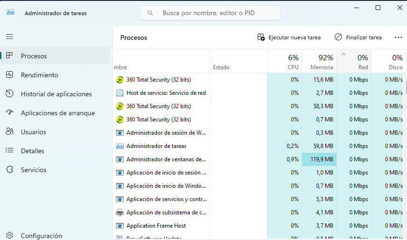Click icon of 360 Total Security using 15,6 MB
The image size is (407, 240).
[120, 80]
